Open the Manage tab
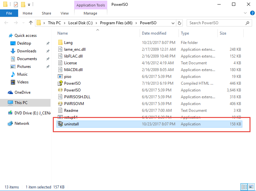 click(90, 13)
